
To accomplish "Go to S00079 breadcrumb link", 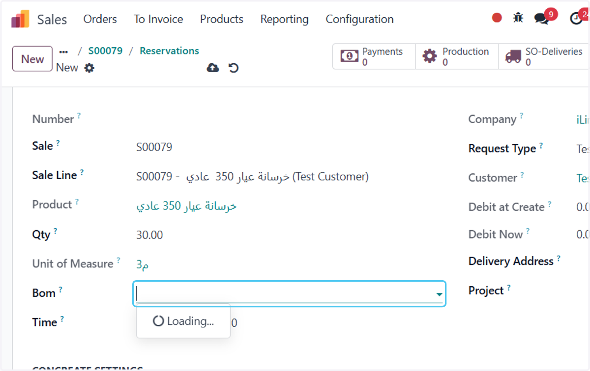I will 105,51.
